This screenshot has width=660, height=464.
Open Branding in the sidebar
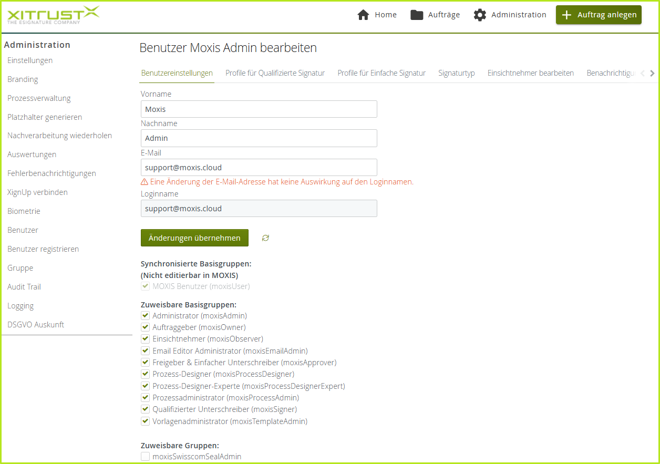point(23,79)
